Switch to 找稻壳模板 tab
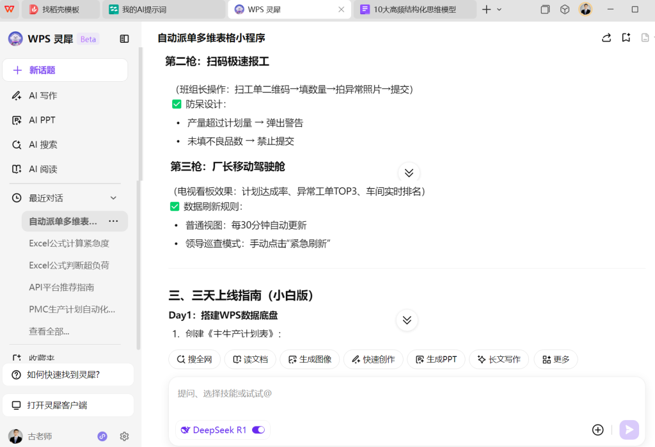The width and height of the screenshot is (655, 447). coord(61,9)
